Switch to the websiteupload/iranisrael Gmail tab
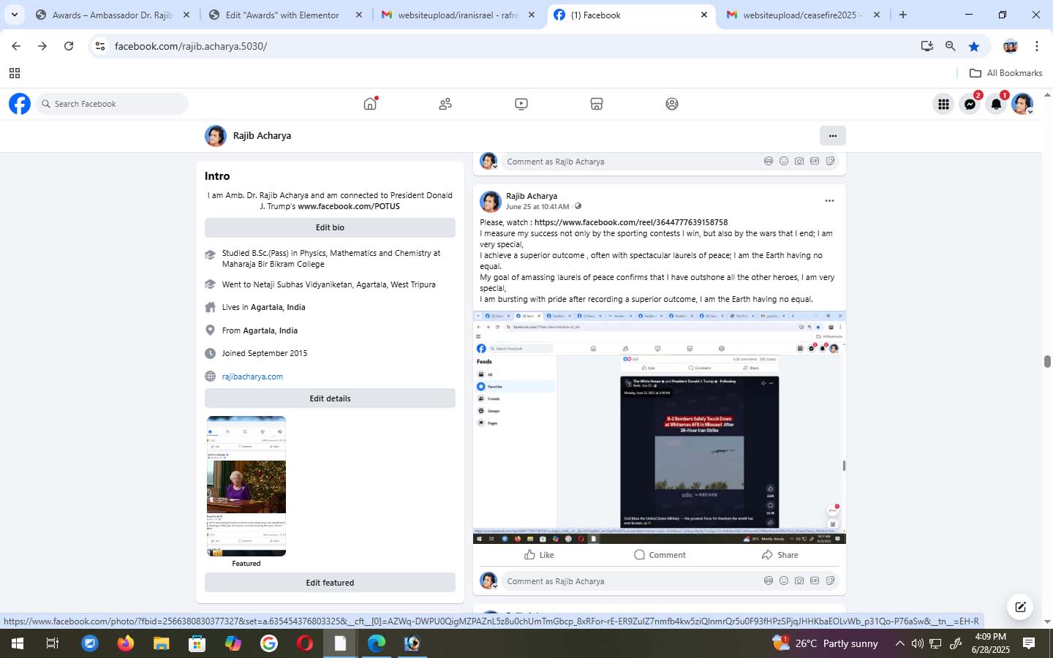This screenshot has width=1053, height=658. click(458, 15)
